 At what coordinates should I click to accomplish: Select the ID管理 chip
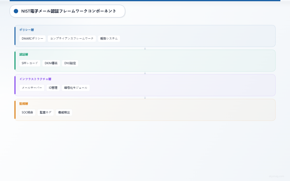[x=53, y=88]
